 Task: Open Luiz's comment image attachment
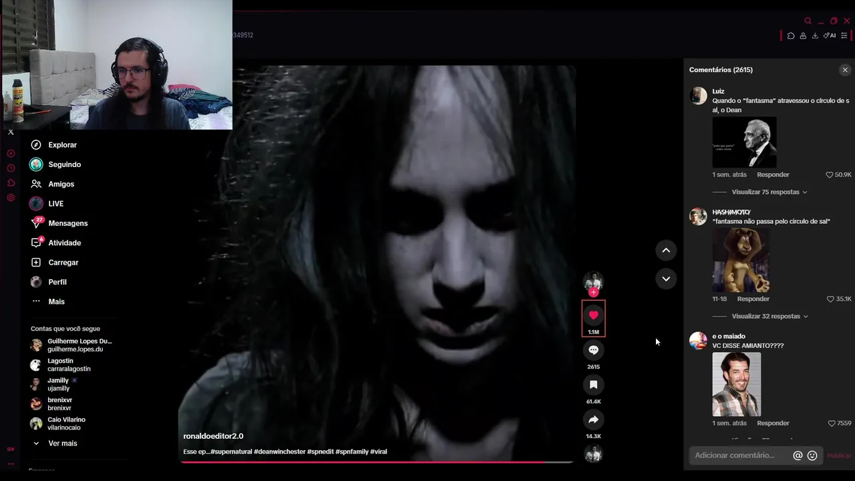click(x=744, y=142)
